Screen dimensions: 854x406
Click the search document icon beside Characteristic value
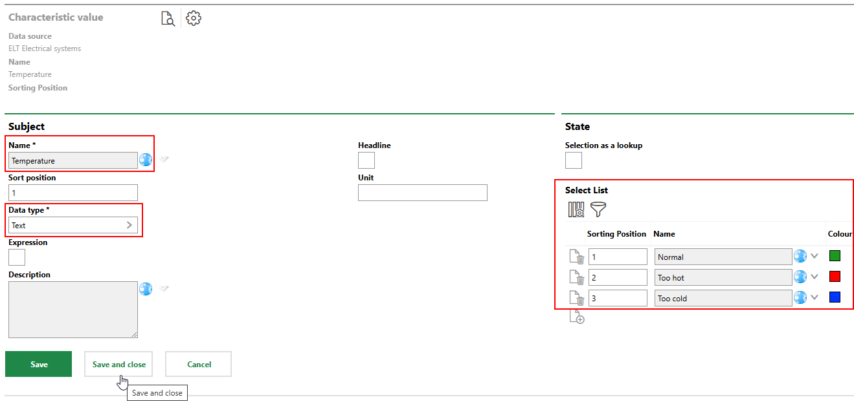coord(168,19)
